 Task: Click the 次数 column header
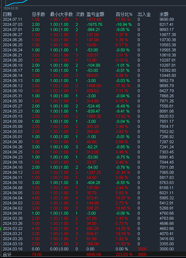pos(80,14)
